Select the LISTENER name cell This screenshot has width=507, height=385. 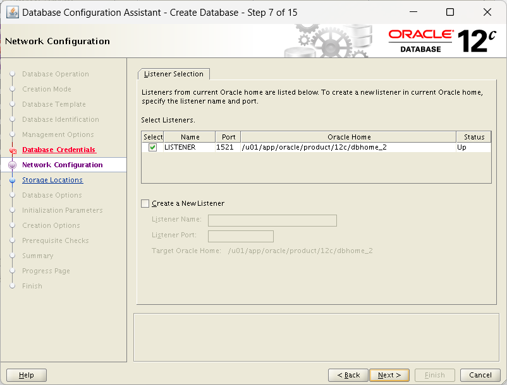click(x=190, y=148)
